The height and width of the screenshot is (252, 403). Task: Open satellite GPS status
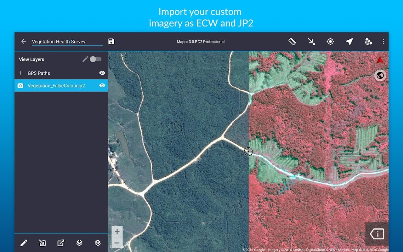368,42
